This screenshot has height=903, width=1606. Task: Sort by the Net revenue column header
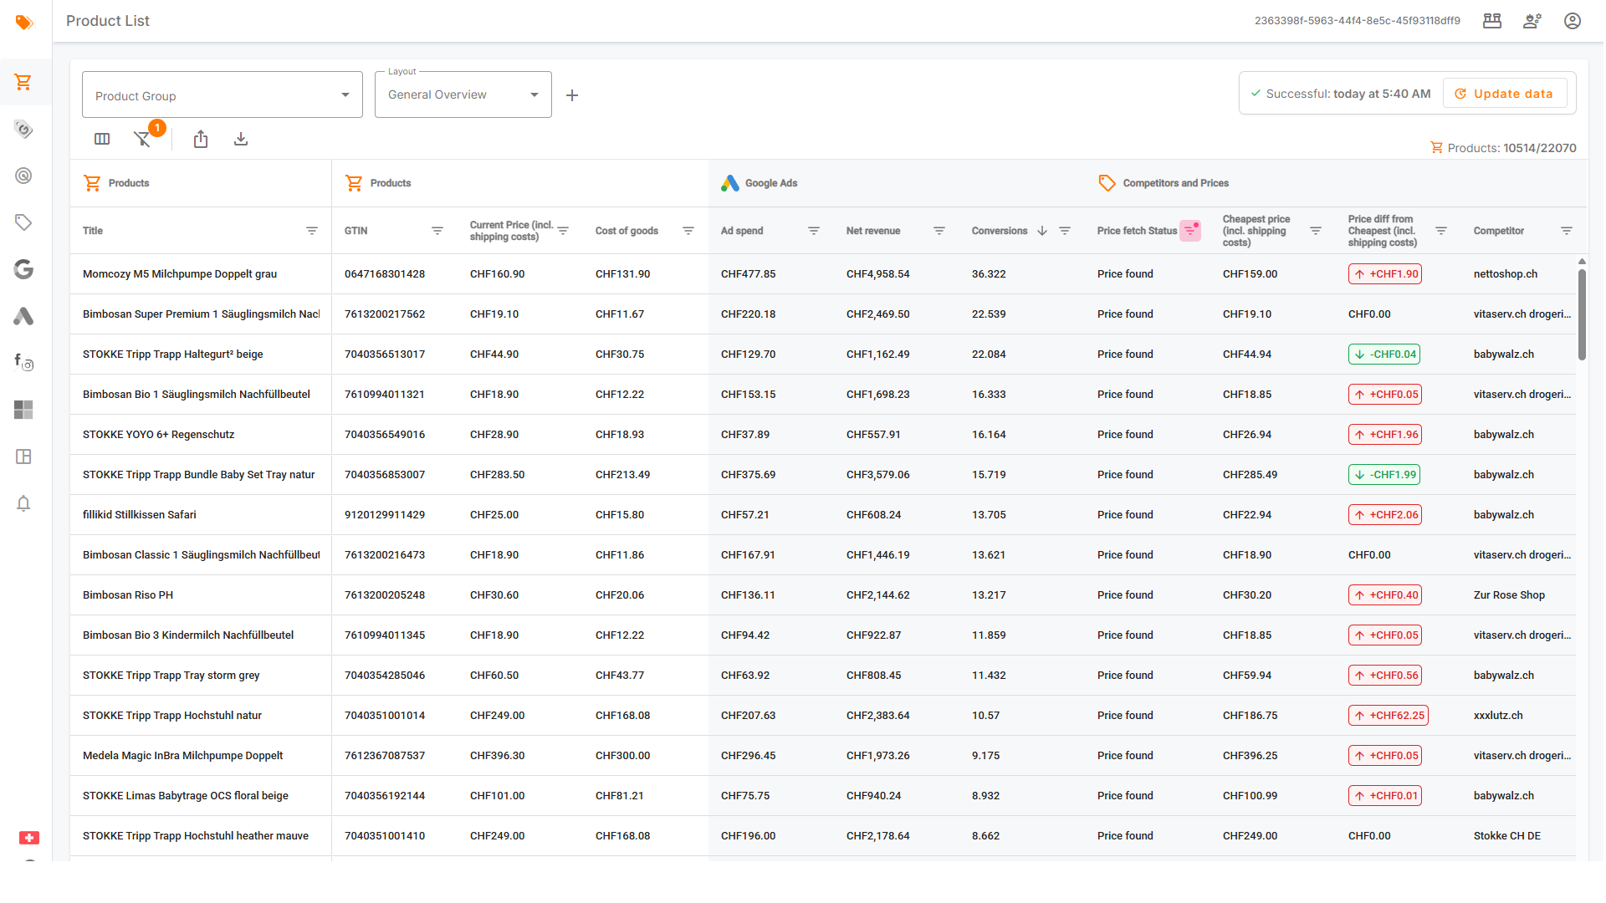tap(873, 231)
